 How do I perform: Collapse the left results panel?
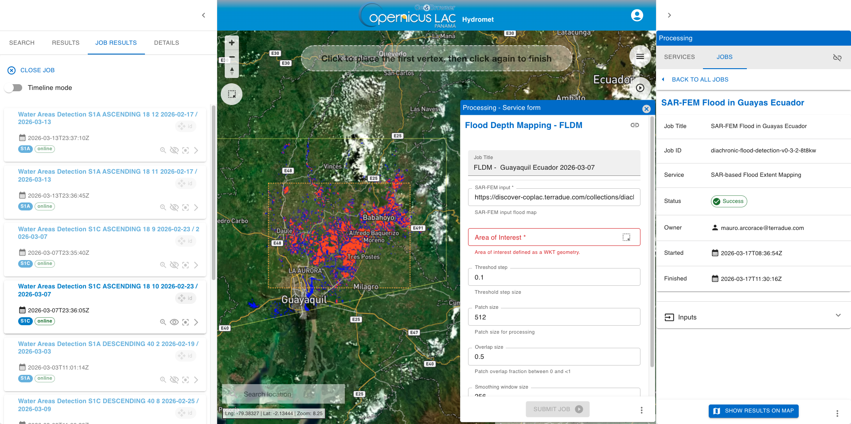point(203,16)
